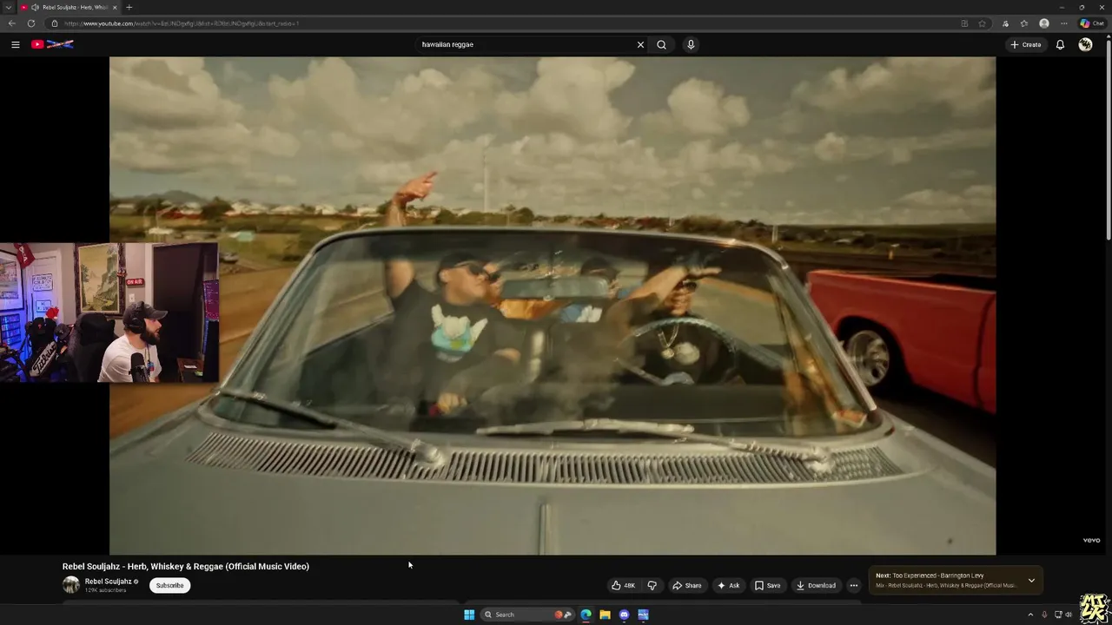Click the tray microphone icon

(1044, 615)
